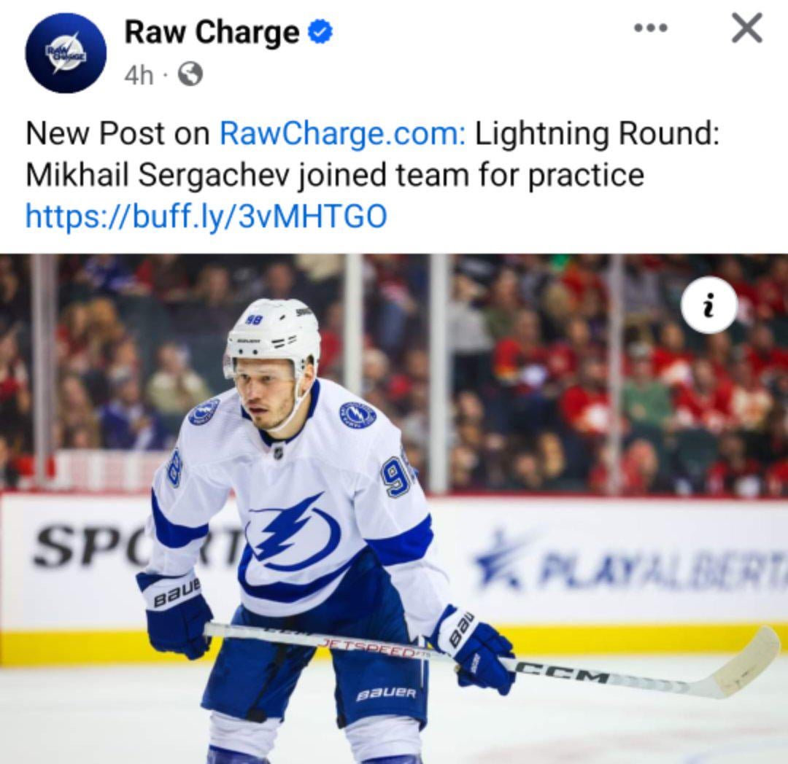
Task: Dismiss the post with the X
Action: [747, 28]
